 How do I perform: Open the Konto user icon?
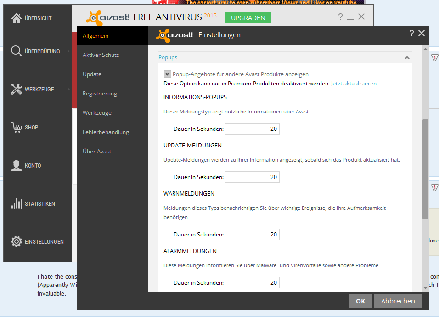16,165
